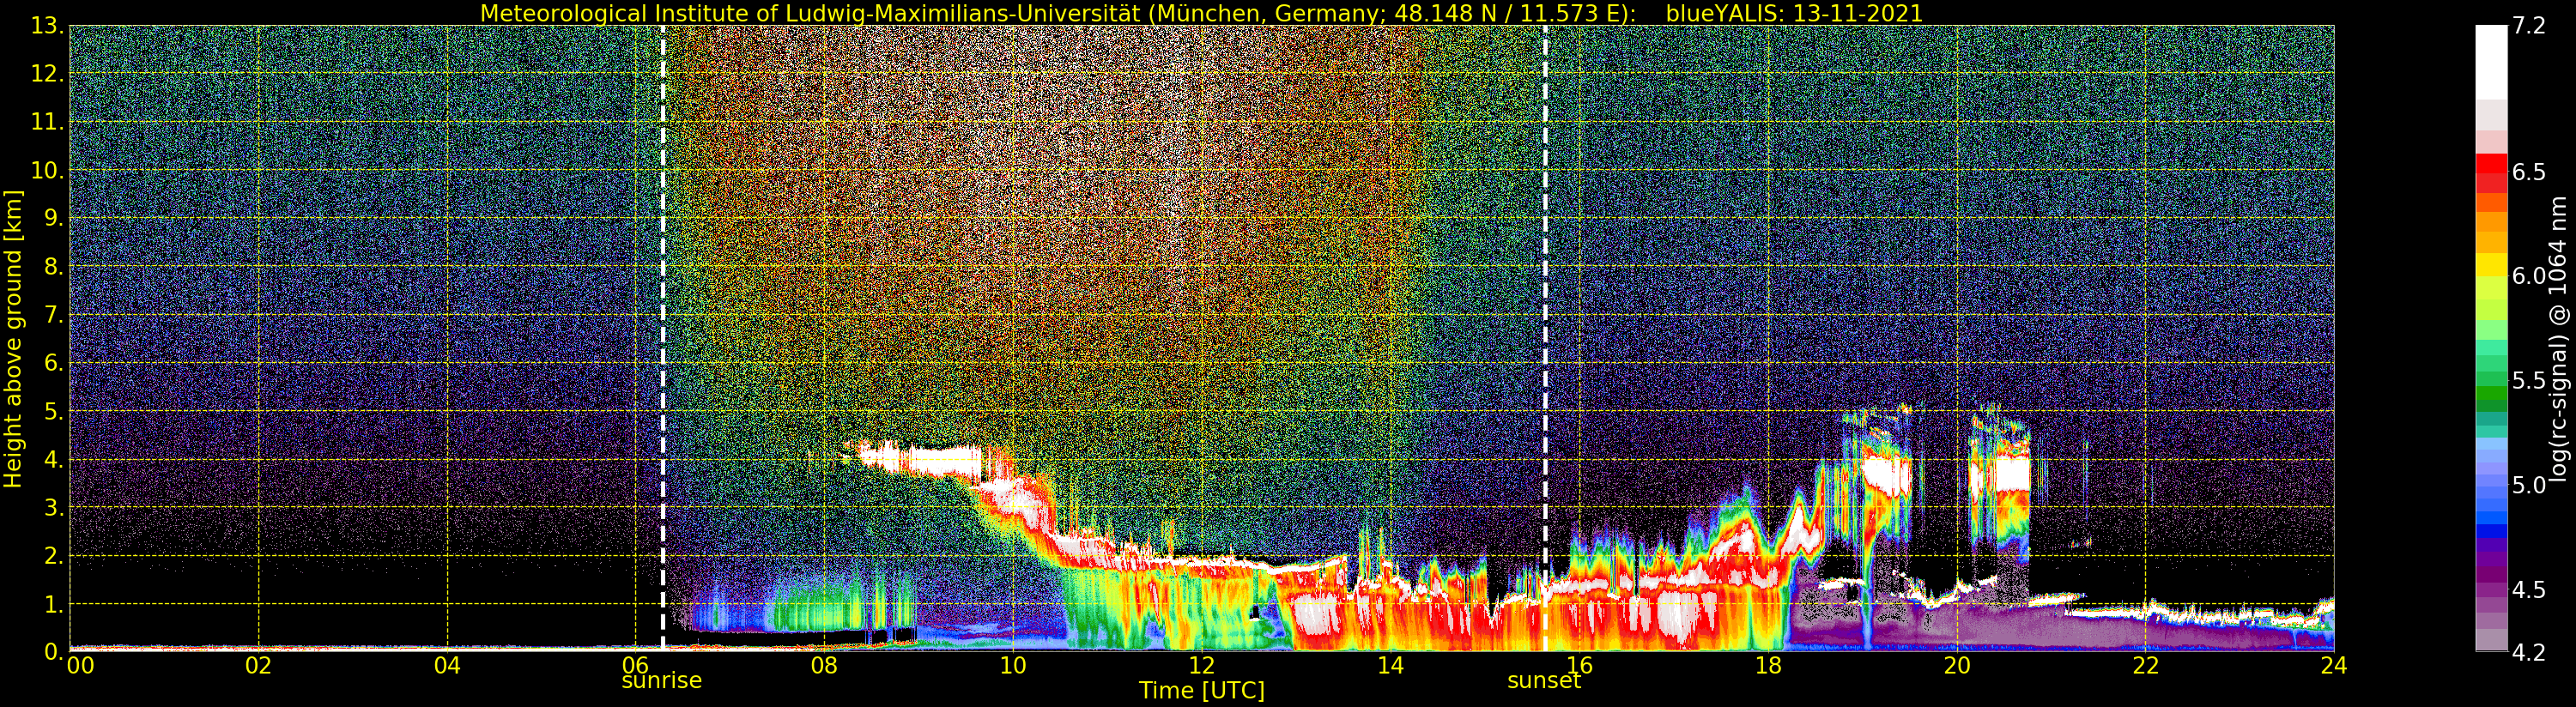Click the red band on the colorbar
Viewport: 2576px width, 707px height.
(x=2491, y=170)
